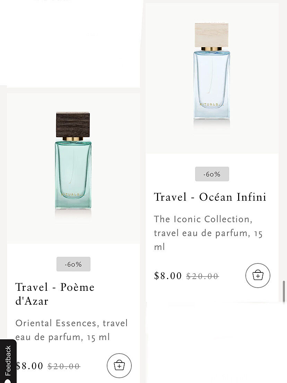
Task: Click the -60% badge above Poème d'Azar
Action: point(73,264)
